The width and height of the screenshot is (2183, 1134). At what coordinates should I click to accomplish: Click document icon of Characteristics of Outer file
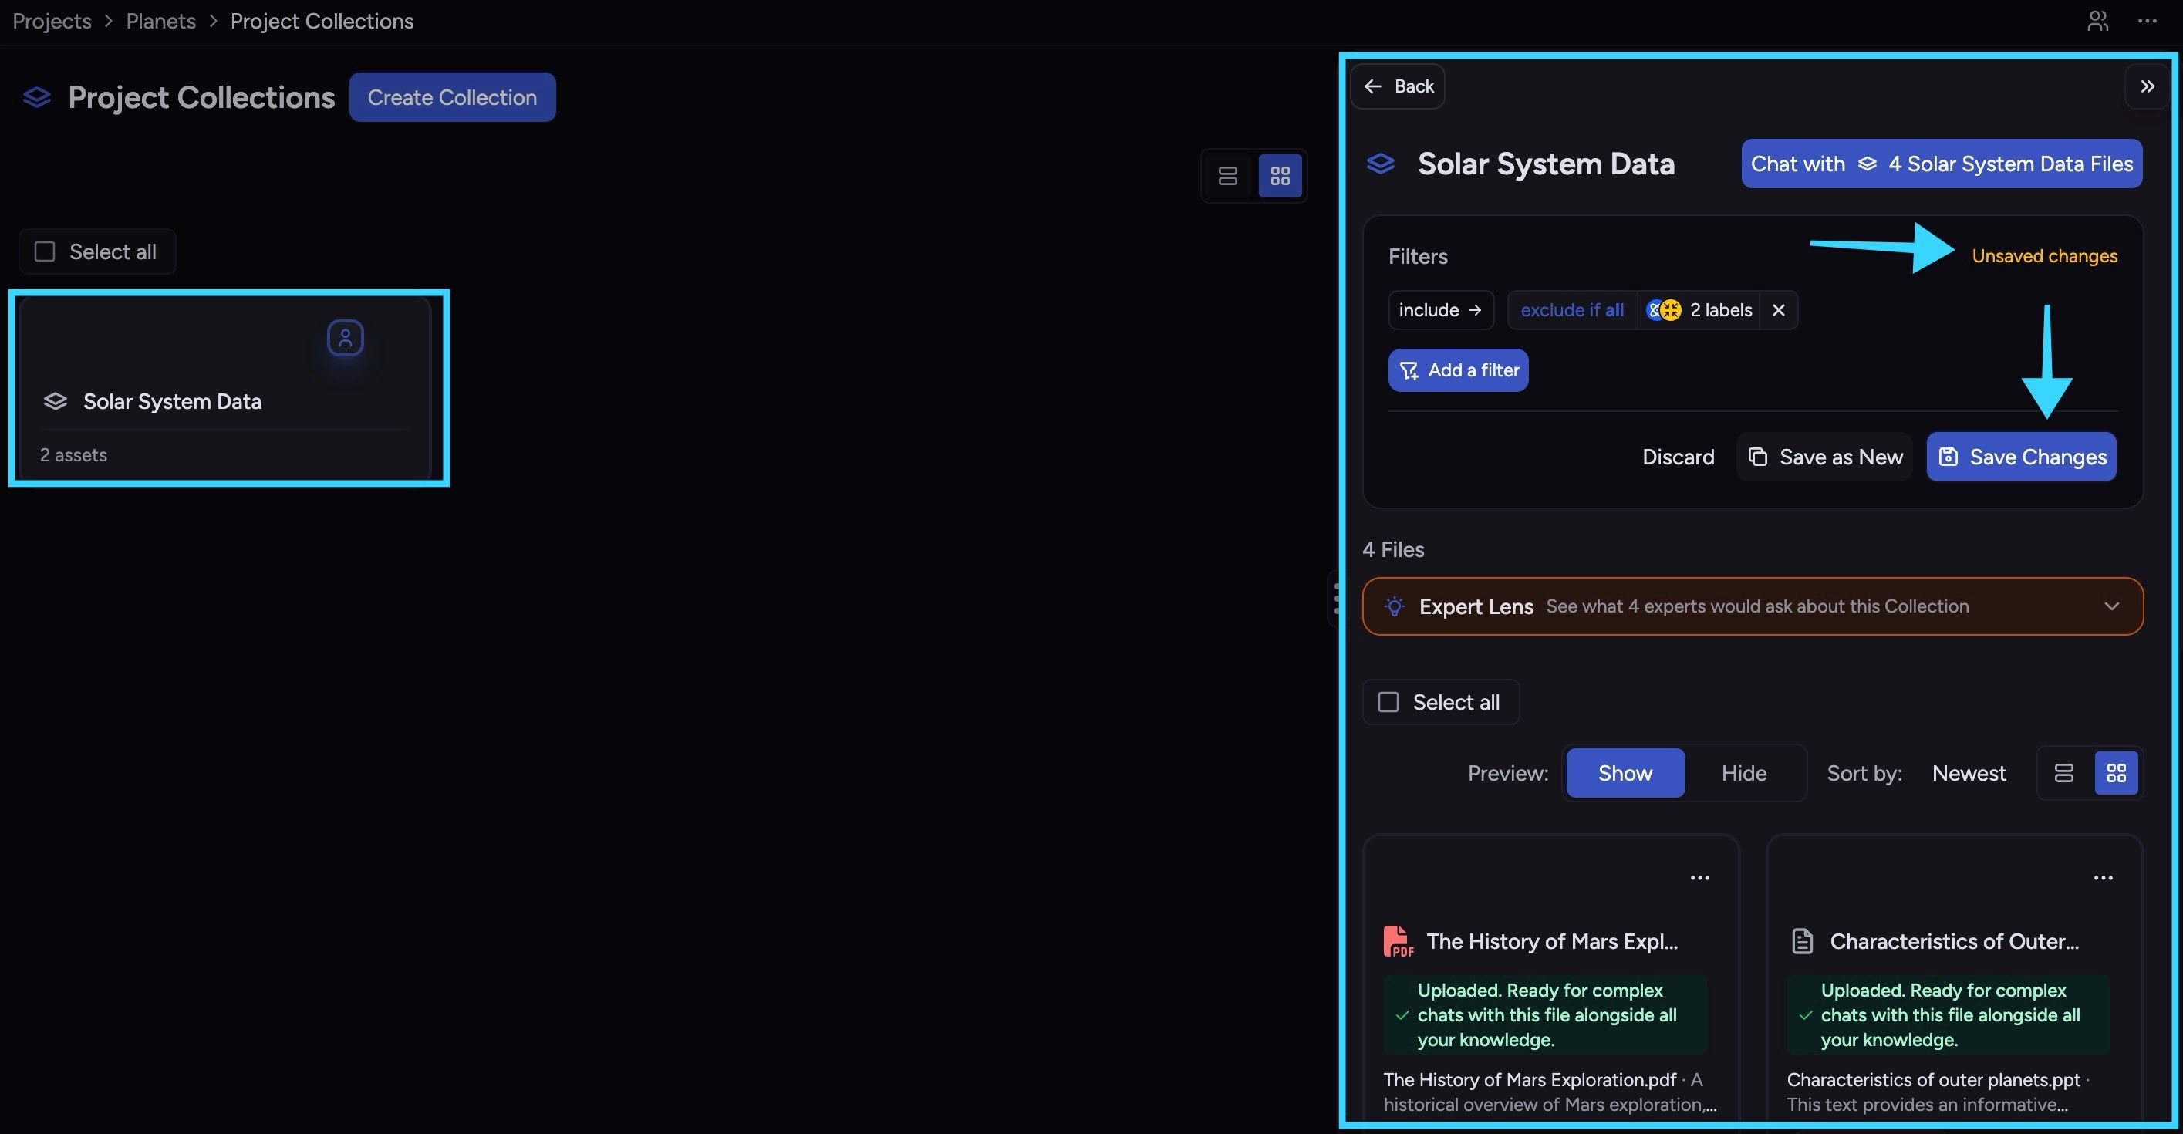point(1803,942)
